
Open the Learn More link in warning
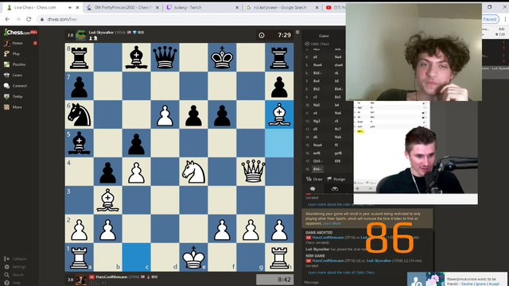point(332,223)
